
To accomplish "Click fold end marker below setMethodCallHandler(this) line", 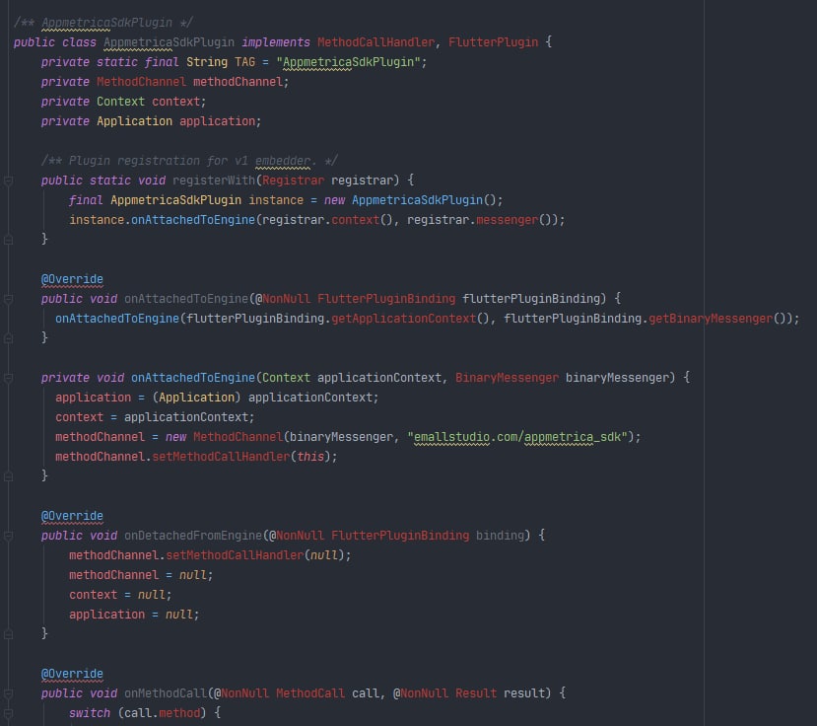I will (8, 476).
